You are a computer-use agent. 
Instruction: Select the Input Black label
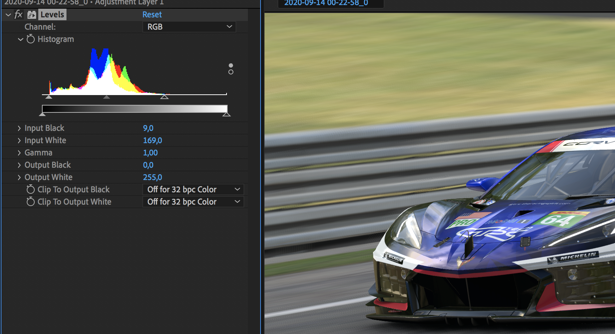coord(44,128)
